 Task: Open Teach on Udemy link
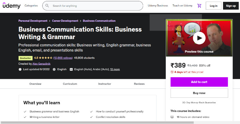click(x=182, y=6)
